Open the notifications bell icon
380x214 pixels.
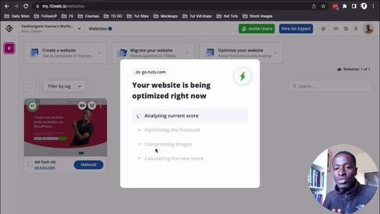[x=356, y=29]
